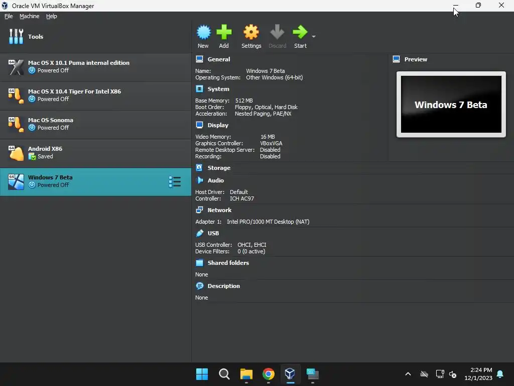Click the Network section icon
The image size is (514, 386).
[199, 210]
